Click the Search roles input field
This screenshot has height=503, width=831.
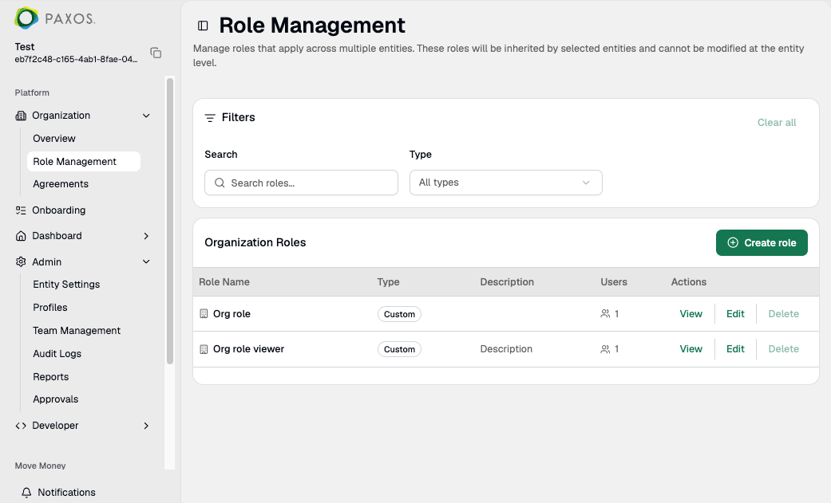[x=301, y=183]
